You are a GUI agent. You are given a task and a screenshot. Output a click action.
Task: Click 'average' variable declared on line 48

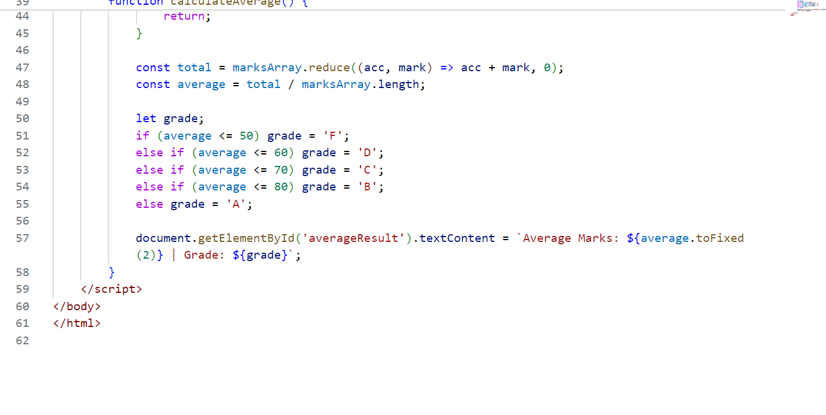[201, 84]
